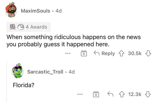Open the 4 Awards badge
This screenshot has height=102, width=156.
coord(28,27)
